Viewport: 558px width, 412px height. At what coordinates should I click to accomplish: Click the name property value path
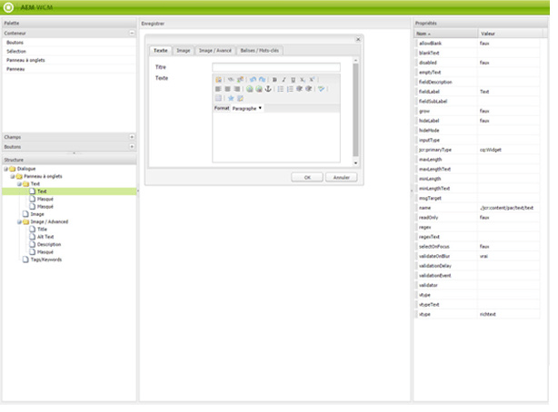pyautogui.click(x=506, y=208)
